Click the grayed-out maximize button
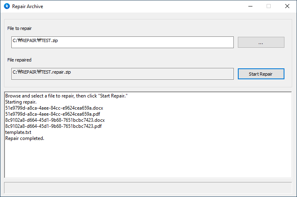Image resolution: width=297 pixels, height=197 pixels. pos(269,6)
